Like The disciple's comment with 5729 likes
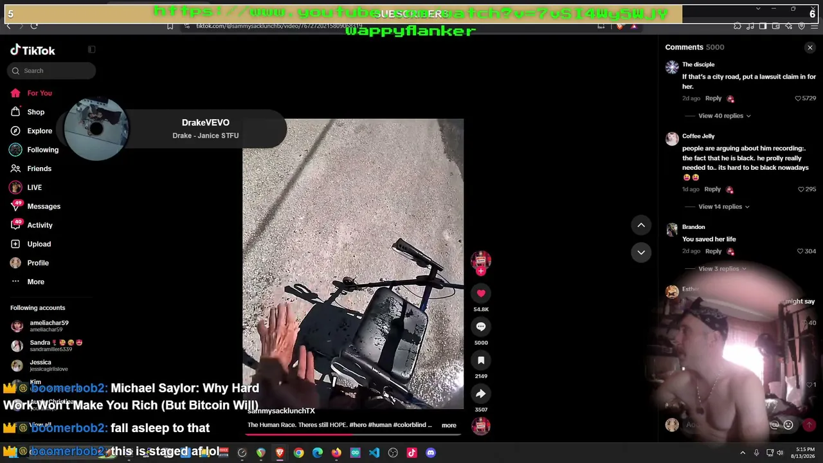The width and height of the screenshot is (823, 463). pyautogui.click(x=798, y=98)
